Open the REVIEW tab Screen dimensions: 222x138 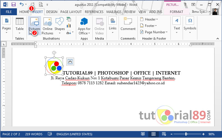(130, 12)
